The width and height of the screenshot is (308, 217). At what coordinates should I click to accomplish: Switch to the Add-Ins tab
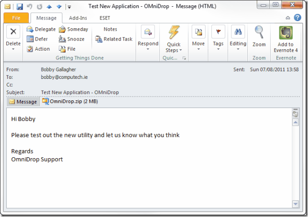(78, 18)
